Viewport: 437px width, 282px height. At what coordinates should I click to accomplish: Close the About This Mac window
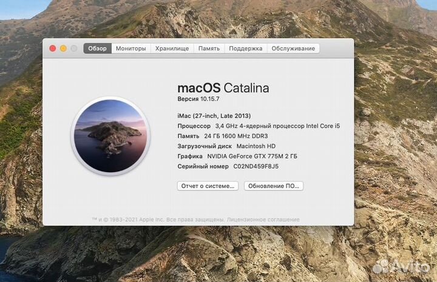53,49
